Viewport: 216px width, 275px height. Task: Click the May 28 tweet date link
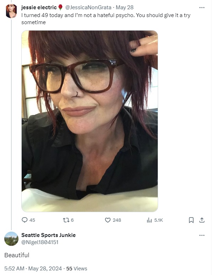coord(125,7)
